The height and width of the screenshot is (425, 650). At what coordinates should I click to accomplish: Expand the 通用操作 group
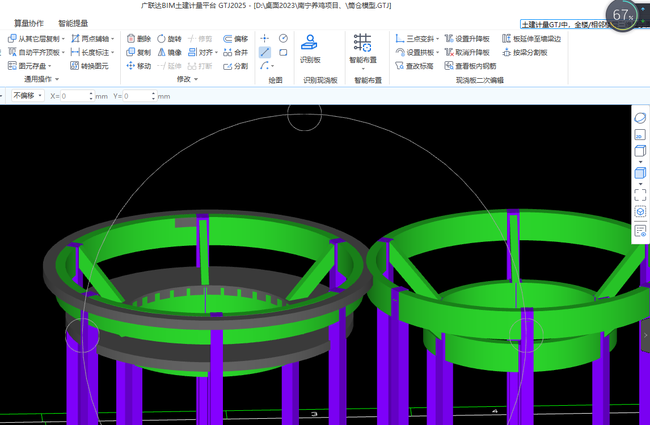point(41,79)
